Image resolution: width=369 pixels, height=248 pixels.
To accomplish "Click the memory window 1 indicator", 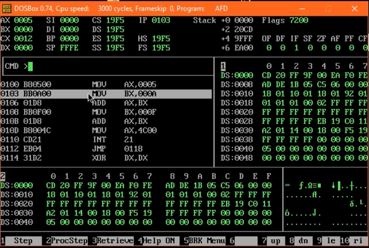I will (x=223, y=66).
